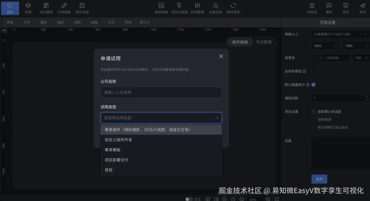Open the 项目过滤器 project filter
This screenshot has height=201, width=370.
pyautogui.click(x=179, y=8)
